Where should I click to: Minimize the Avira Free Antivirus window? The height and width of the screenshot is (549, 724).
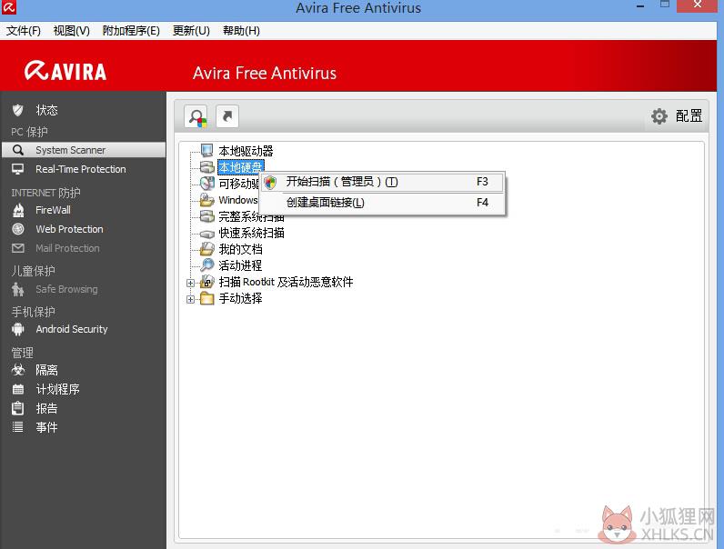click(640, 6)
